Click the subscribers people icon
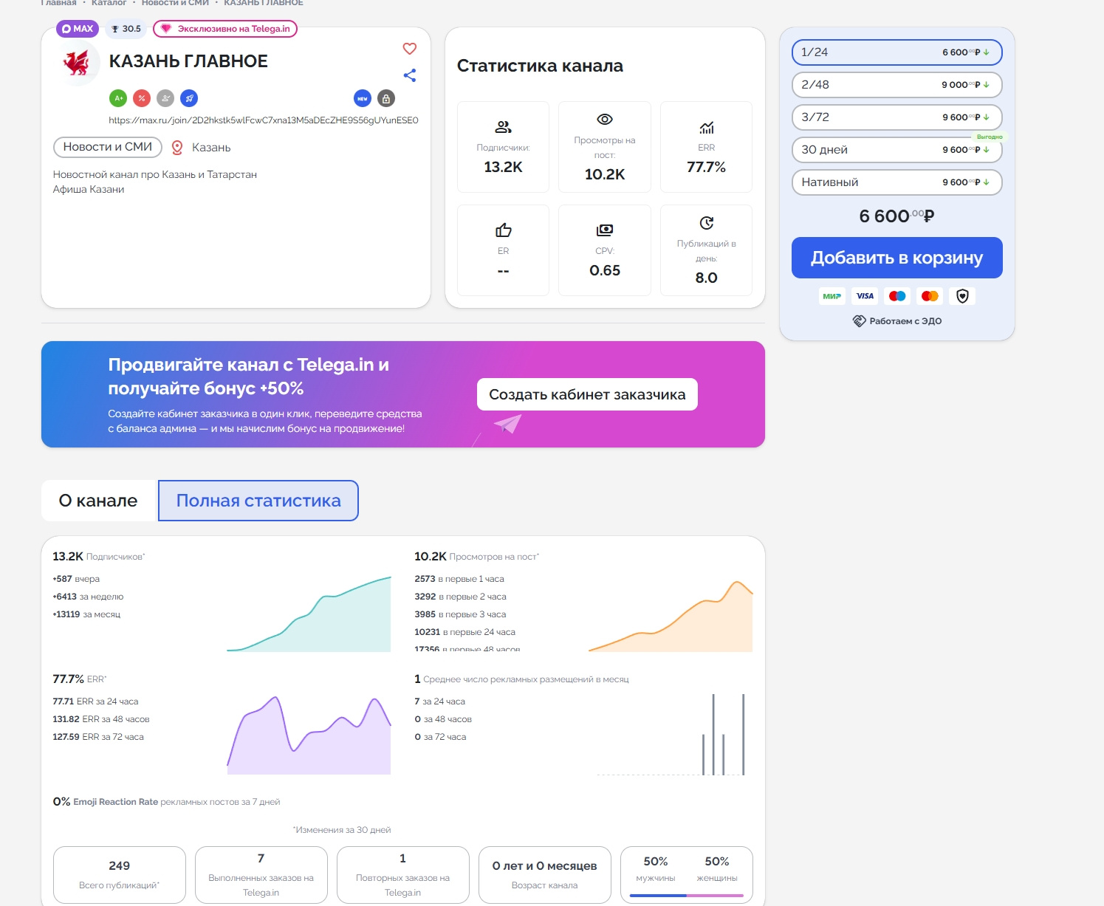This screenshot has width=1104, height=906. coord(503,127)
